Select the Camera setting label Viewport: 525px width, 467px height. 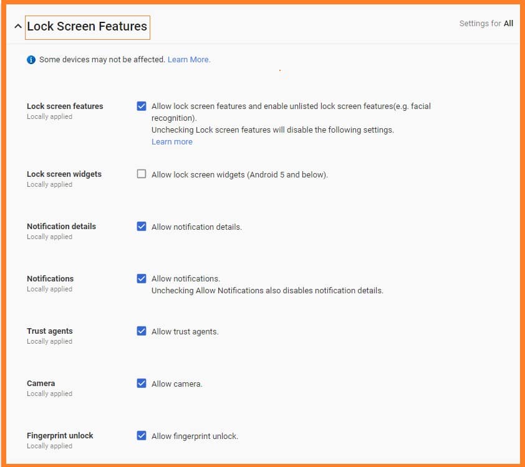(41, 383)
